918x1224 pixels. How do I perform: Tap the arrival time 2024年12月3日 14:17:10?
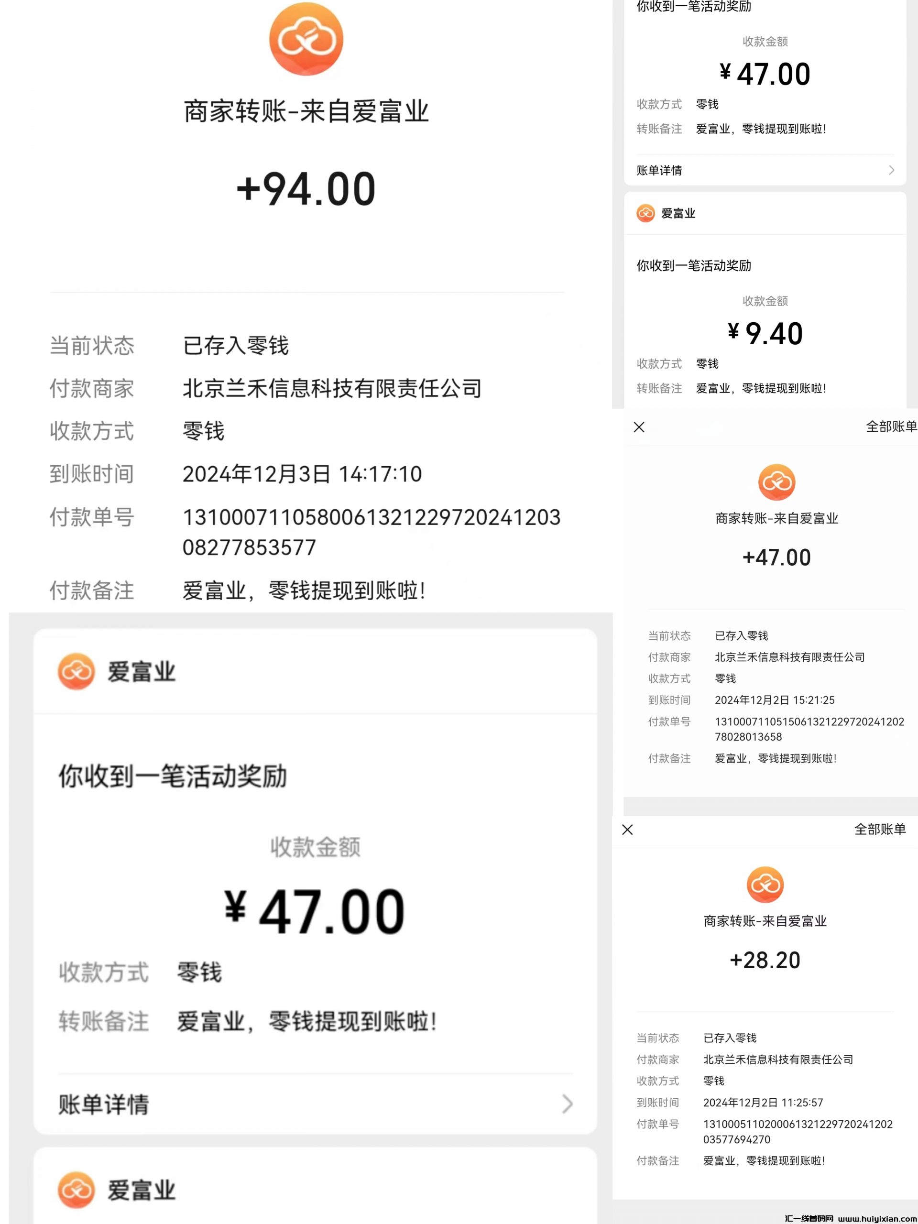(302, 474)
